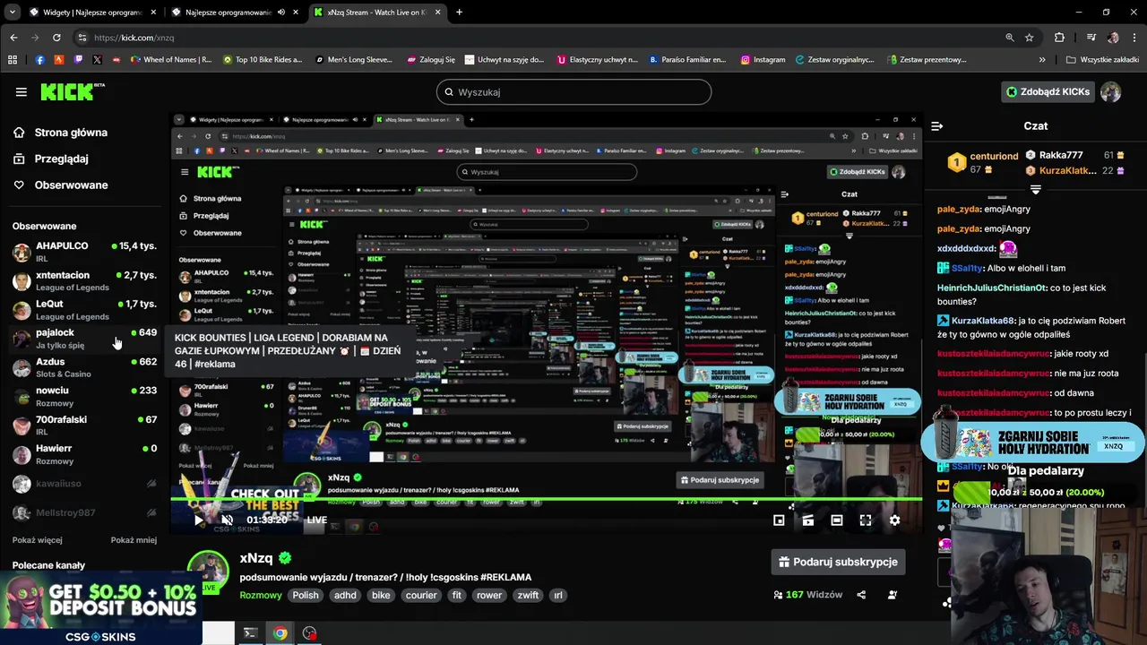Open your profile avatar menu
This screenshot has width=1147, height=645.
1110,91
